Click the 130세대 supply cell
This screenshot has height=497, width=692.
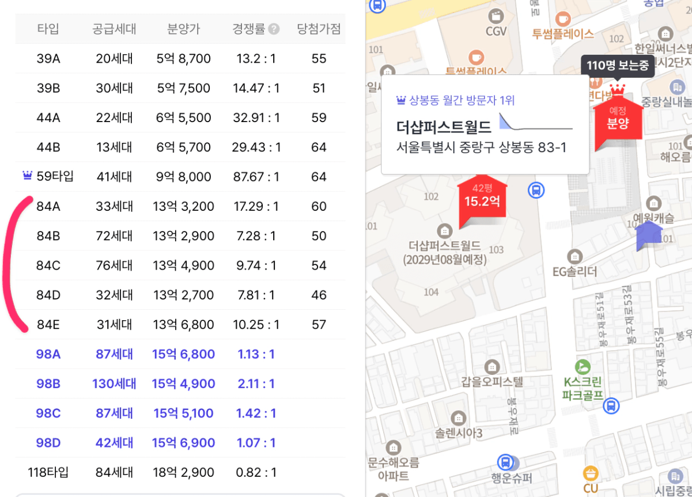pos(114,384)
